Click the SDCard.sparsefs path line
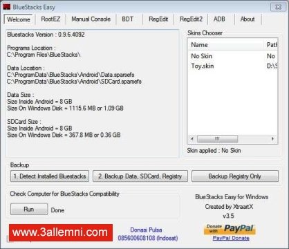This screenshot has width=289, height=249. [x=74, y=82]
